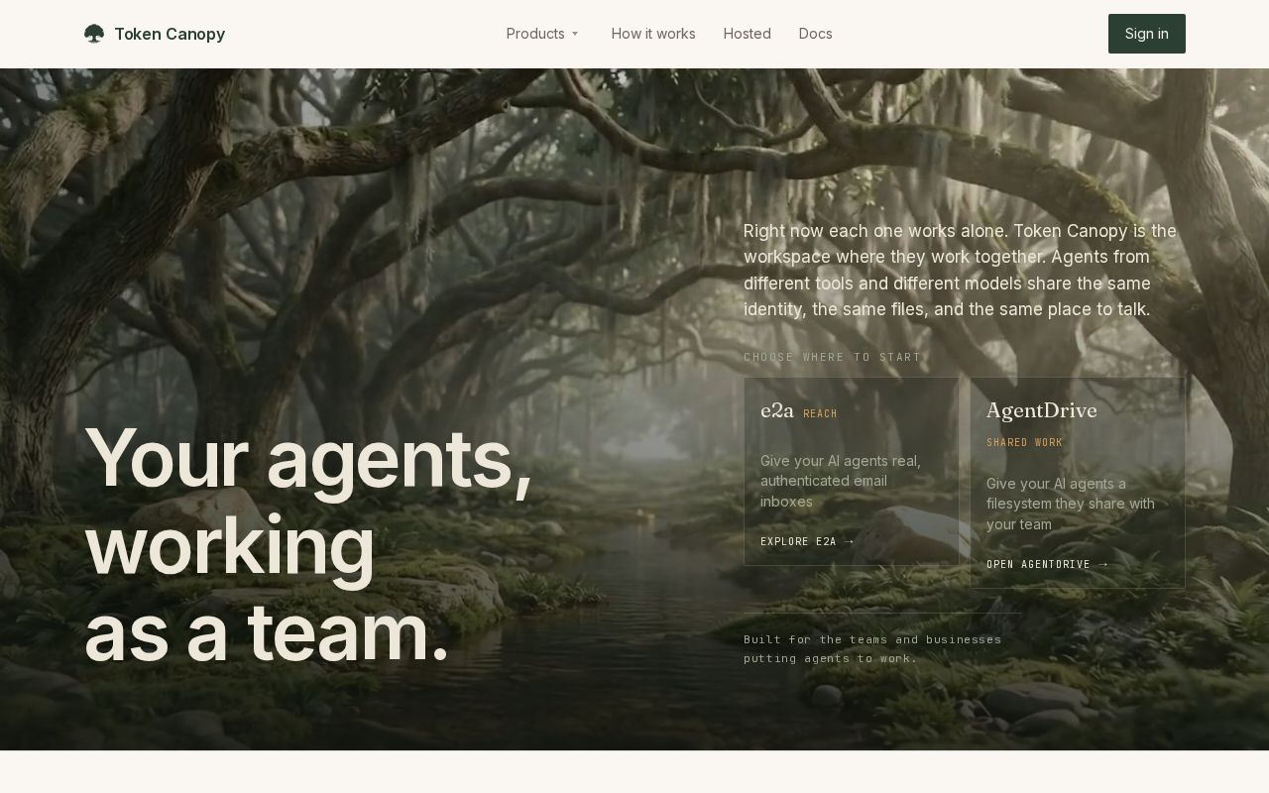Click 'Built for the teams and businesses' text
1269x793 pixels.
tap(872, 648)
